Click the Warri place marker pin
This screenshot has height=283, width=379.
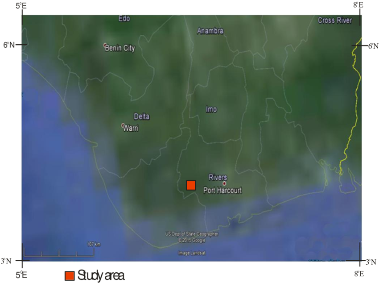click(123, 125)
